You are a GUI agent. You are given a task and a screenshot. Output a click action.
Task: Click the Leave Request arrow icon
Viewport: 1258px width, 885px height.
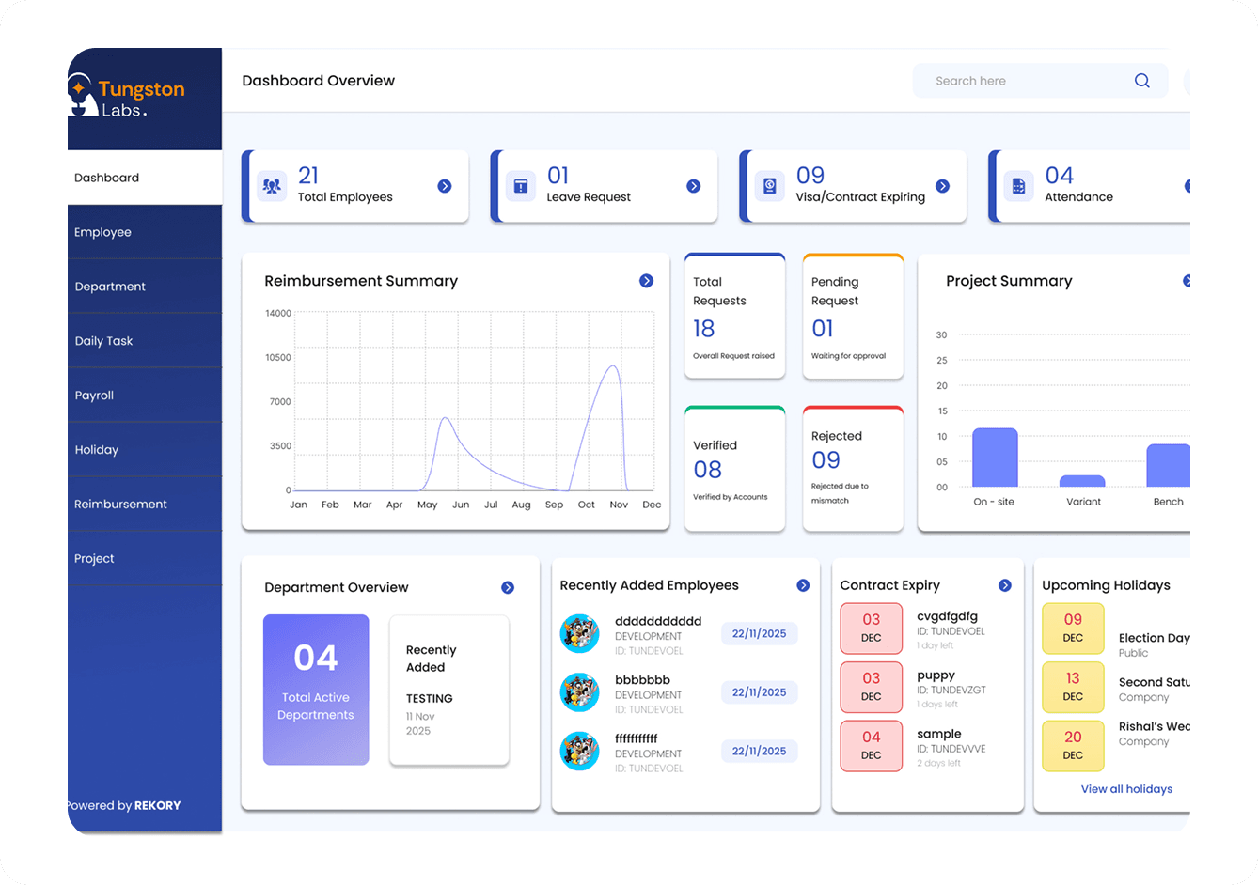tap(694, 186)
